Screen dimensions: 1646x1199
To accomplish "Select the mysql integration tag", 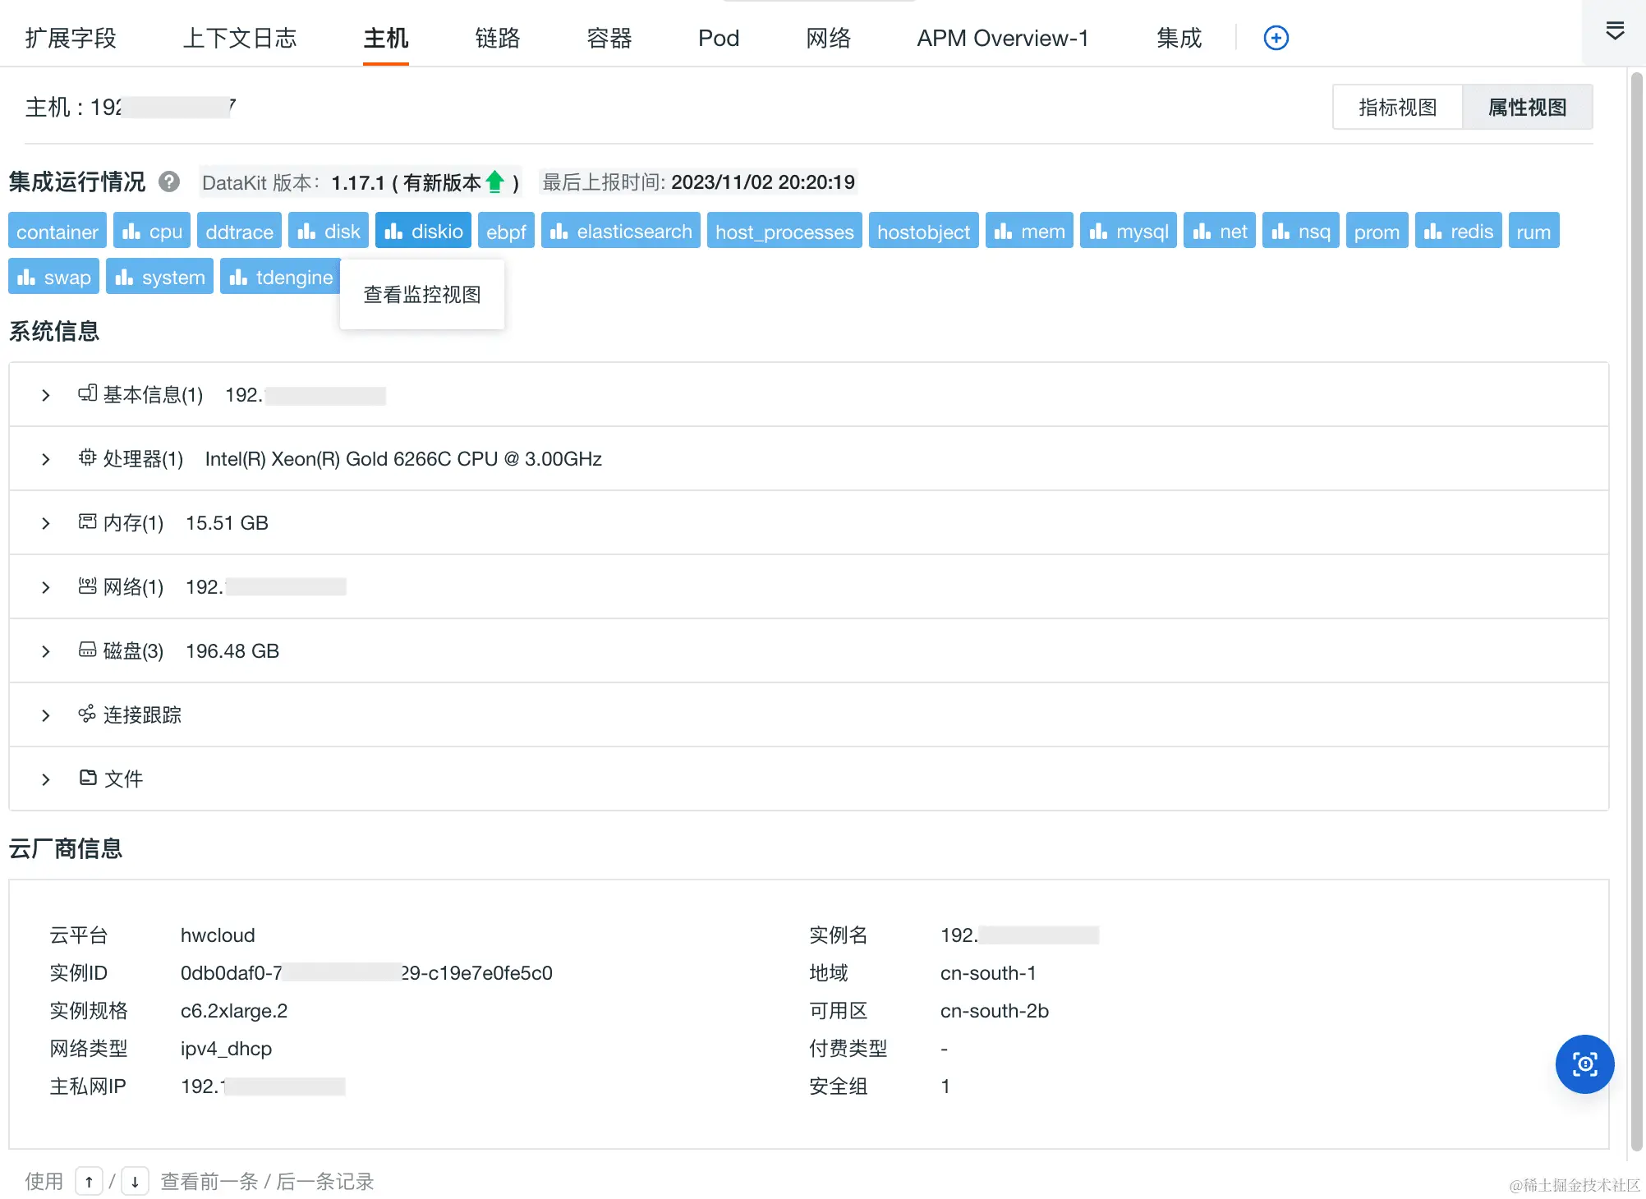I will click(x=1128, y=232).
